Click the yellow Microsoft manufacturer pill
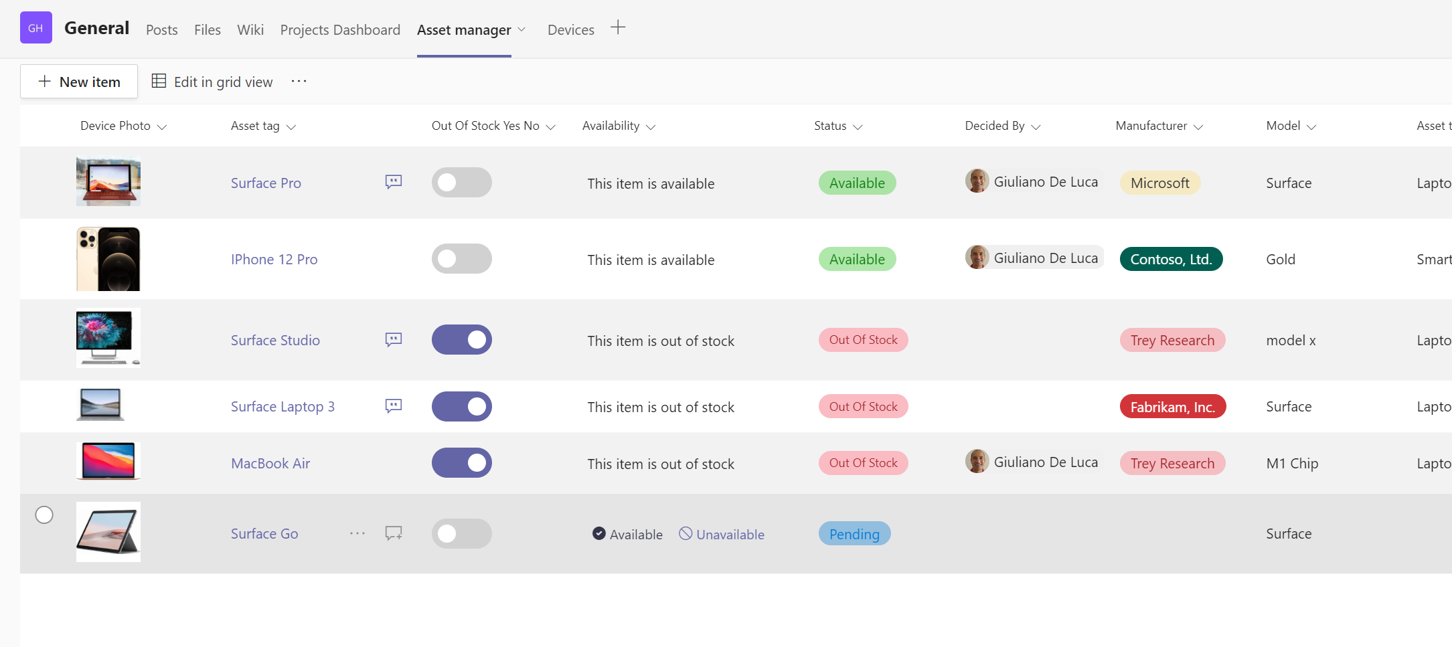 click(1160, 183)
